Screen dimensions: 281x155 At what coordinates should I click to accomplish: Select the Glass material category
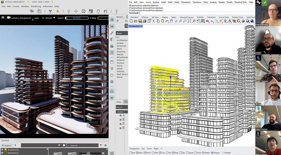119,49
